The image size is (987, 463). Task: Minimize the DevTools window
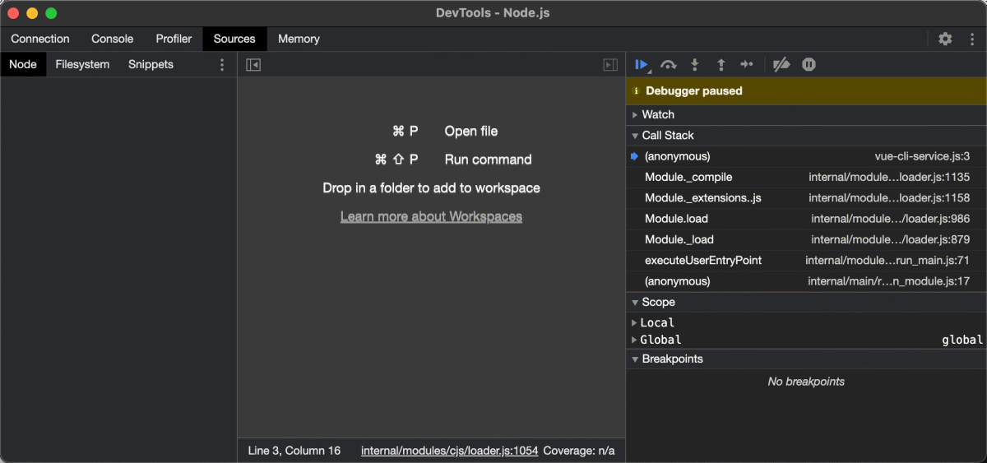[32, 13]
